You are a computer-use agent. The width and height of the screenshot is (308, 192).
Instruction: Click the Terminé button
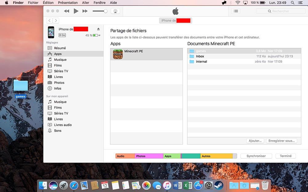(286, 156)
